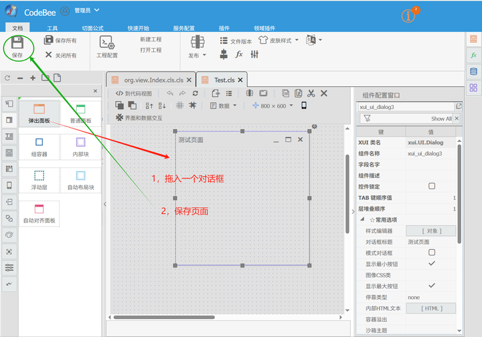
Task: Open the 数据 data dropdown
Action: pos(224,106)
